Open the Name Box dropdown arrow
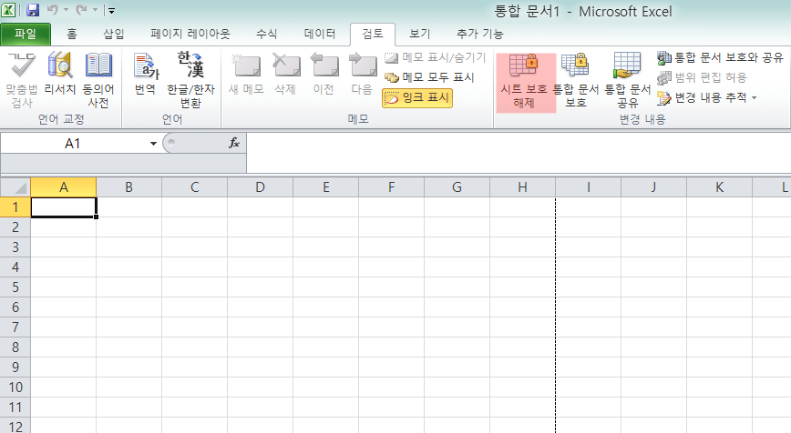The image size is (791, 433). pyautogui.click(x=153, y=144)
